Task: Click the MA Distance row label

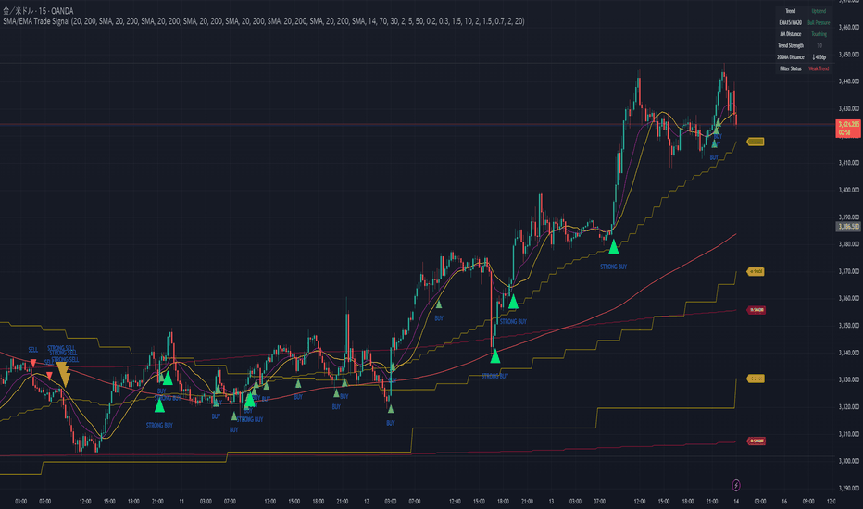Action: point(791,34)
